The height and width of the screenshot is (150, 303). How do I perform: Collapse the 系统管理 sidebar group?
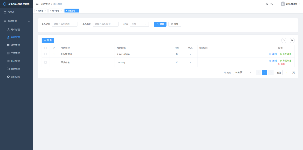17,21
